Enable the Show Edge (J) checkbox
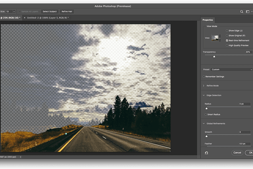 pos(227,31)
